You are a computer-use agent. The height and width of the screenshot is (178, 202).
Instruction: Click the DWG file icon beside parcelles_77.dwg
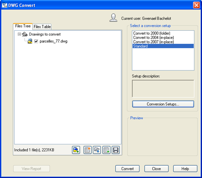pos(30,41)
